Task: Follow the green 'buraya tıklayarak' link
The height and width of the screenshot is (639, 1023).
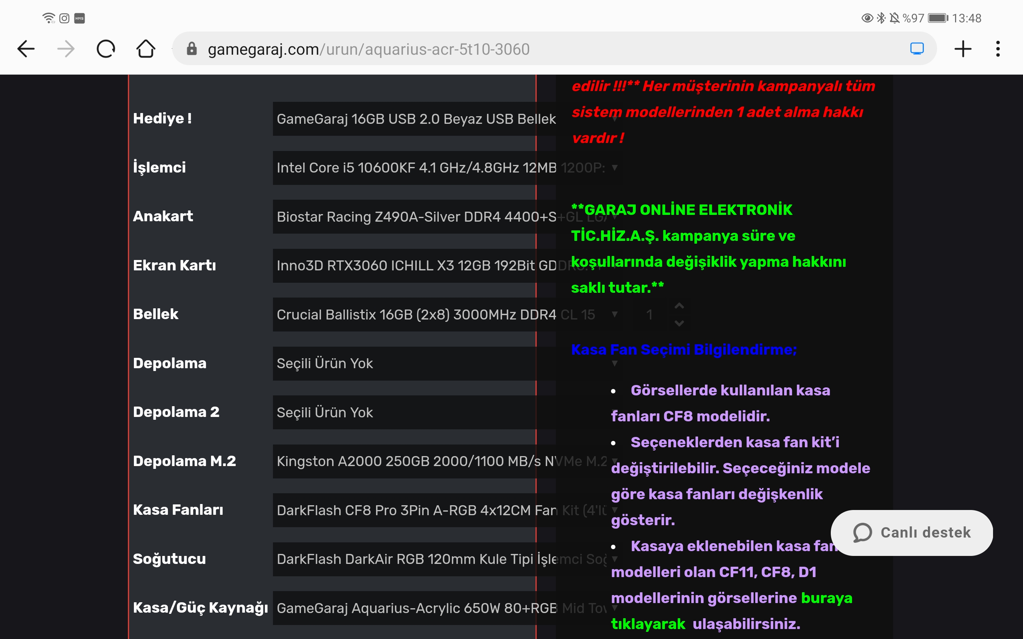Action: [x=826, y=598]
